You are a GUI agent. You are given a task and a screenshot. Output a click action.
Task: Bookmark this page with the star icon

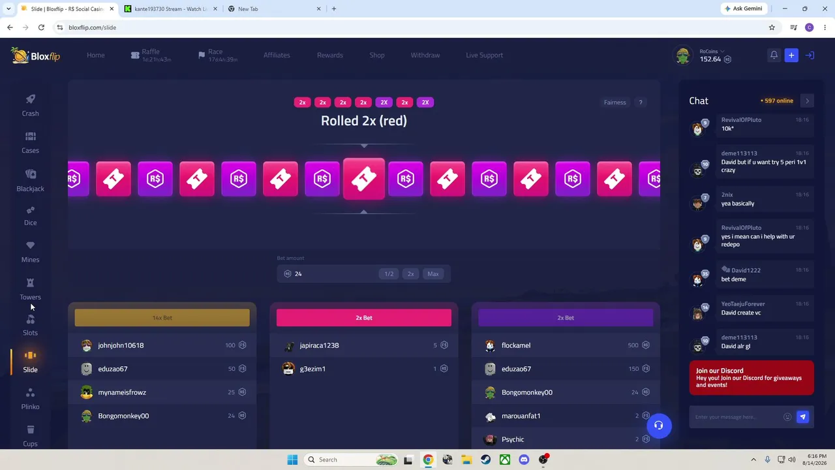pyautogui.click(x=772, y=27)
